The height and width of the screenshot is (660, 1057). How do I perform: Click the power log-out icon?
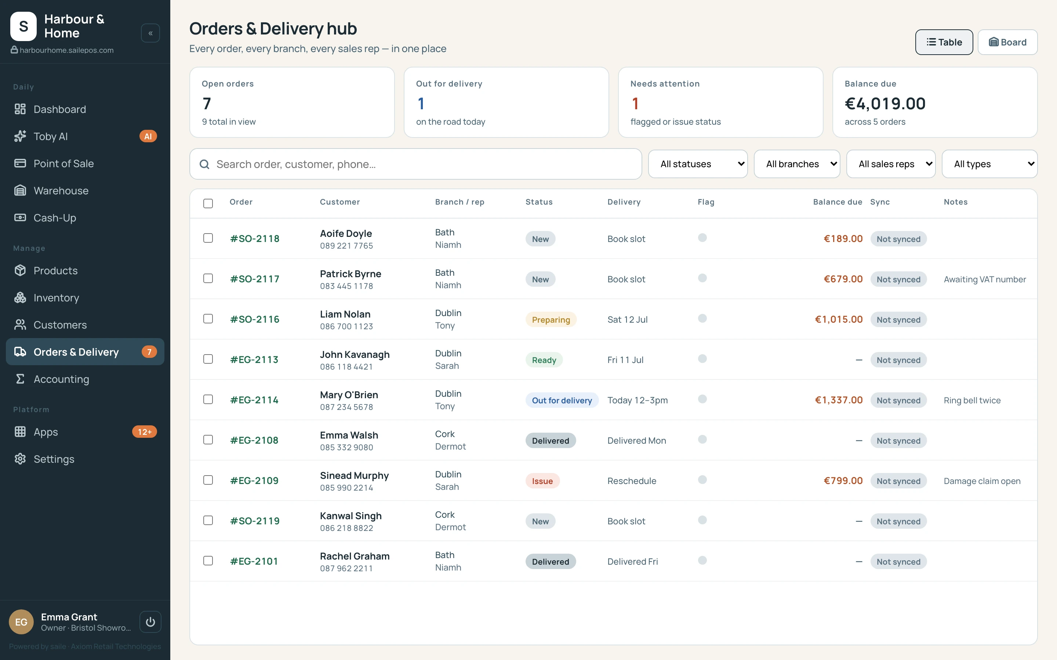(x=150, y=621)
